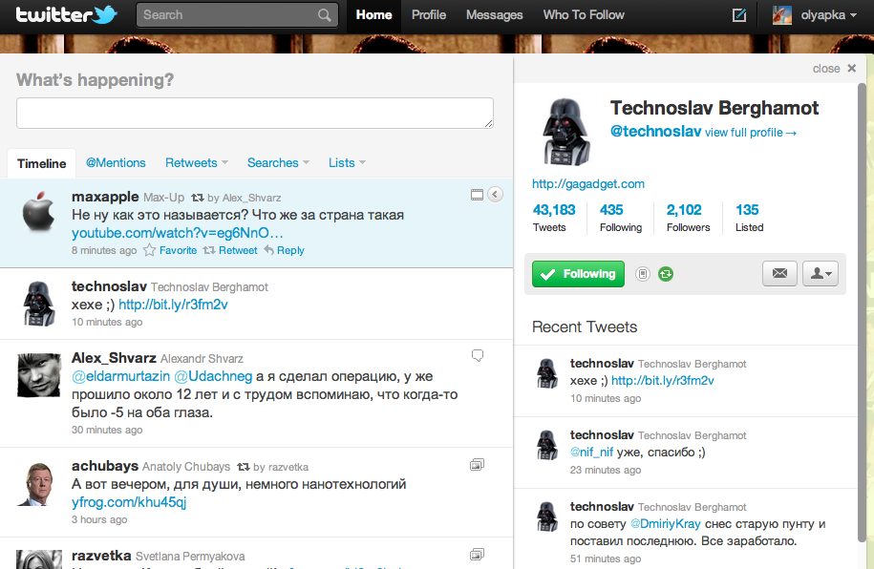Image resolution: width=874 pixels, height=569 pixels.
Task: Open the user actions person dropdown
Action: click(821, 273)
